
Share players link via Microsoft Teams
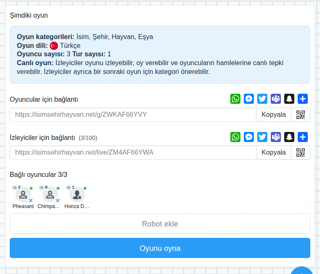tap(276, 99)
